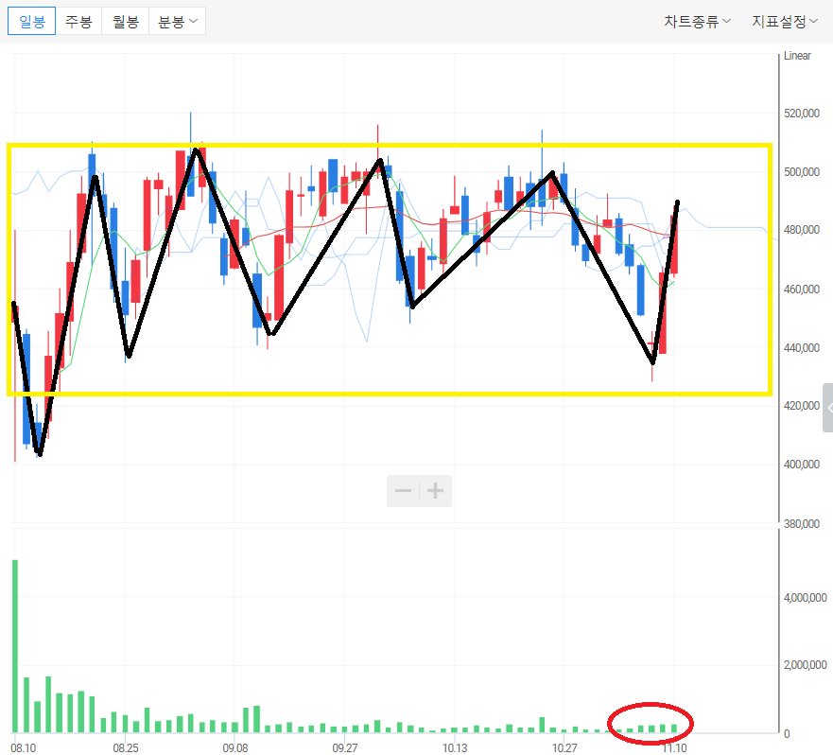Click the 480,000 price axis label
833x755 pixels.
[802, 230]
